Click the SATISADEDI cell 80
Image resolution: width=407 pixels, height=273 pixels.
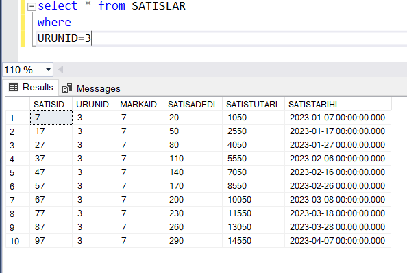pyautogui.click(x=193, y=145)
